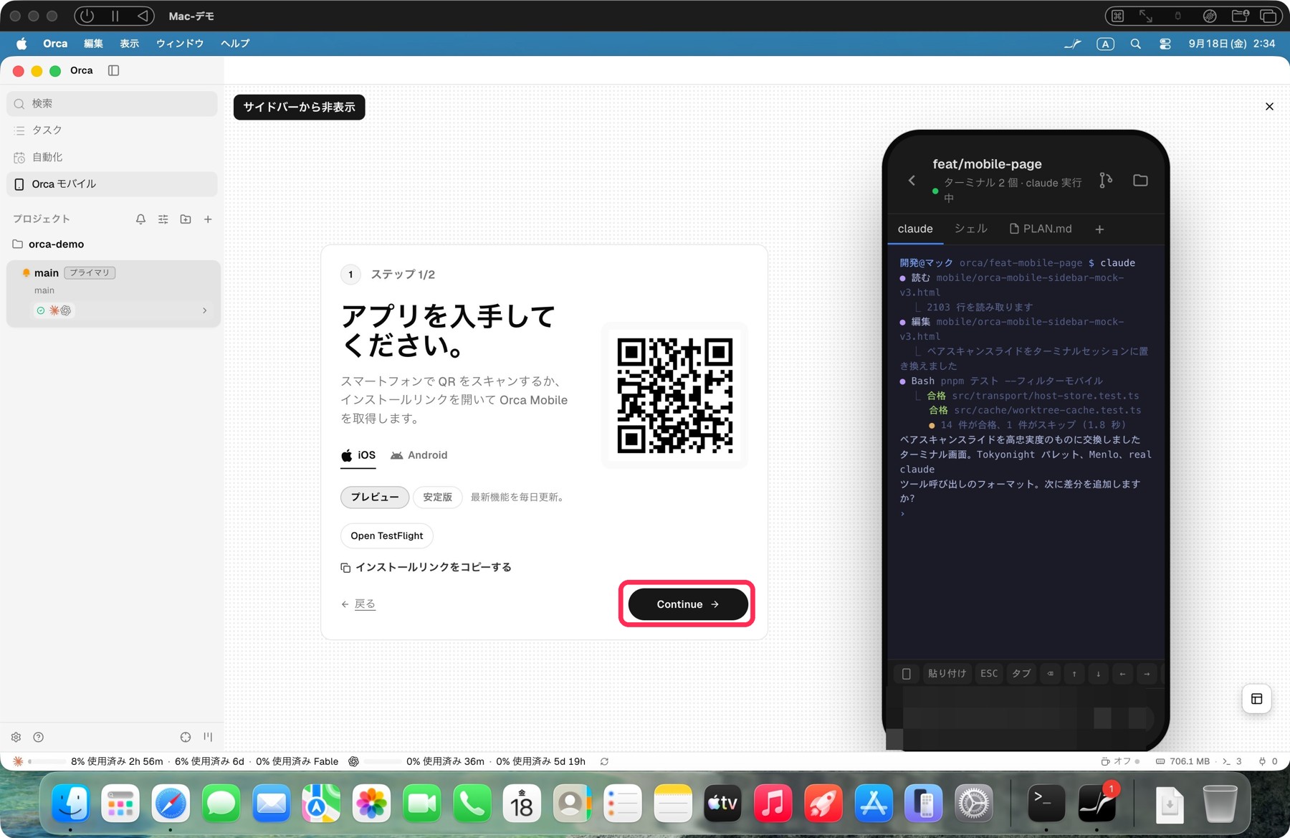The height and width of the screenshot is (838, 1290).
Task: Click the folder icon in phone mockup
Action: 1140,181
